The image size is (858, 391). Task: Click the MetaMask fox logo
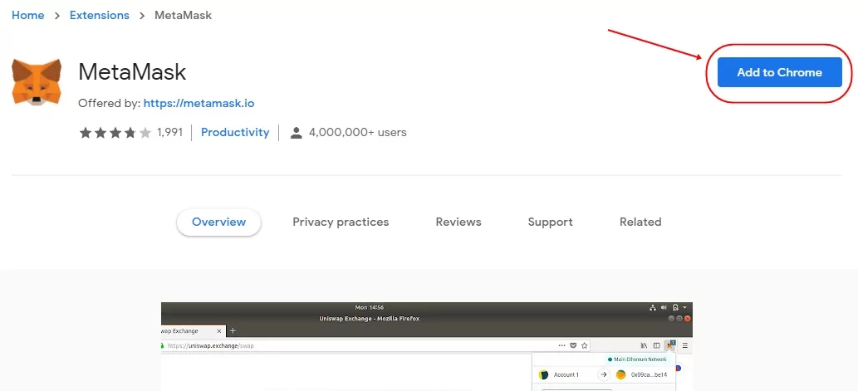[37, 82]
